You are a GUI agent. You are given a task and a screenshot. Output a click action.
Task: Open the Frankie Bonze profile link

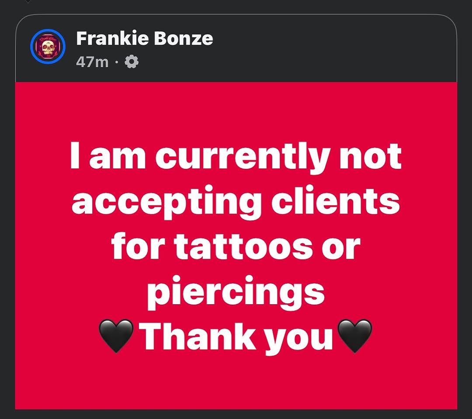coord(144,38)
